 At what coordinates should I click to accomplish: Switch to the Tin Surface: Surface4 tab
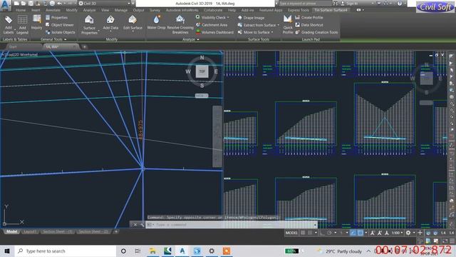click(331, 10)
